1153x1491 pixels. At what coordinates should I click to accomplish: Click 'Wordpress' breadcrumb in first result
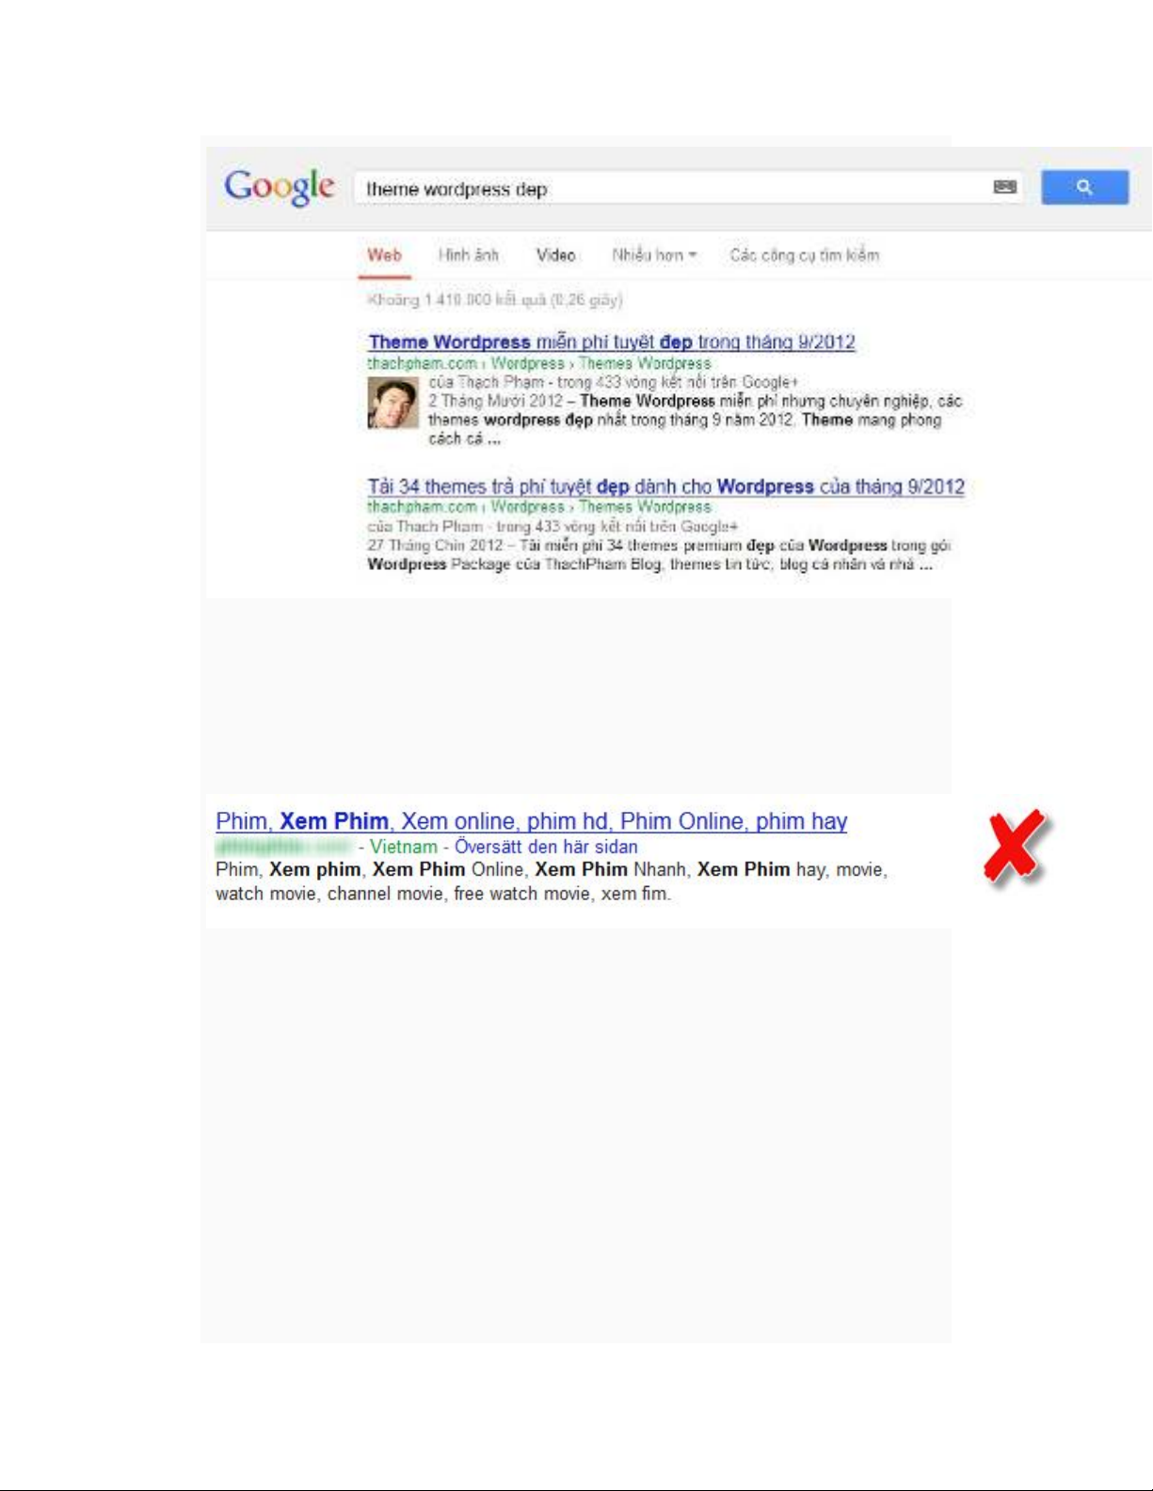(x=527, y=363)
